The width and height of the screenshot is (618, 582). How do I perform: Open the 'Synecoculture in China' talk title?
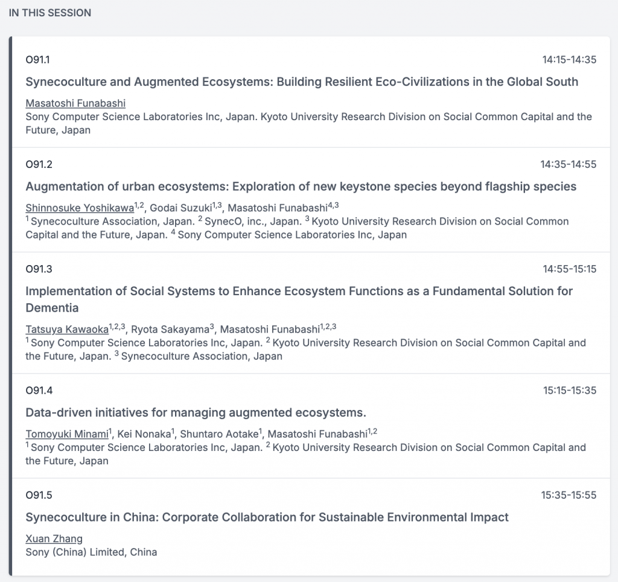267,517
